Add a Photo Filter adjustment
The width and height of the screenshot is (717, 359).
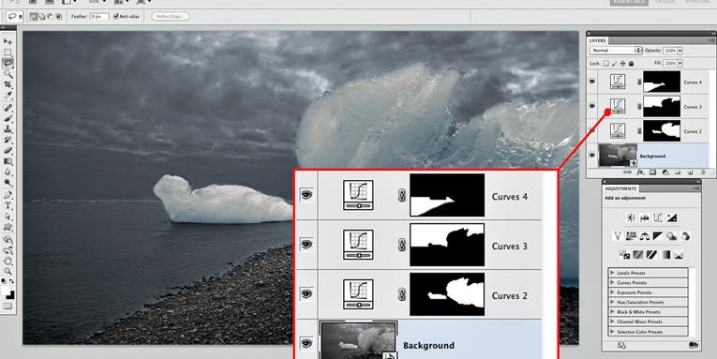coord(672,235)
